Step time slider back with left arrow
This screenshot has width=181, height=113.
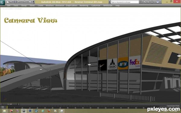tap(1, 104)
